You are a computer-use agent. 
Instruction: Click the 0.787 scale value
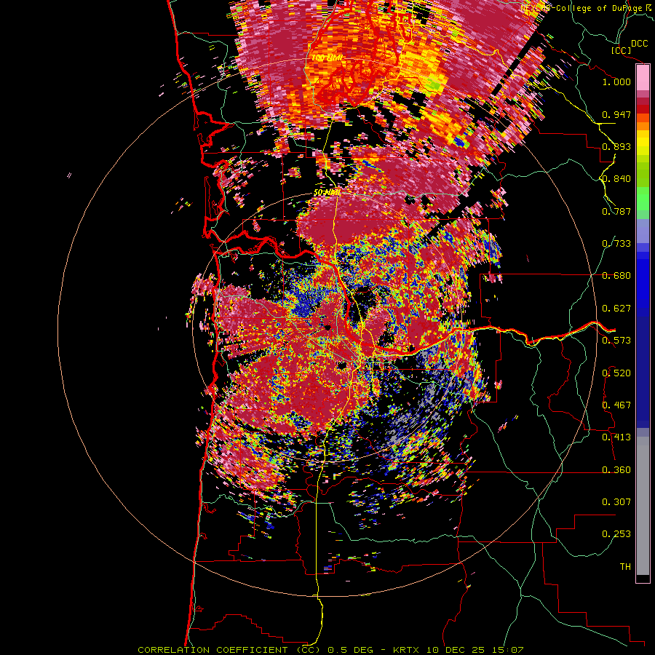point(616,211)
